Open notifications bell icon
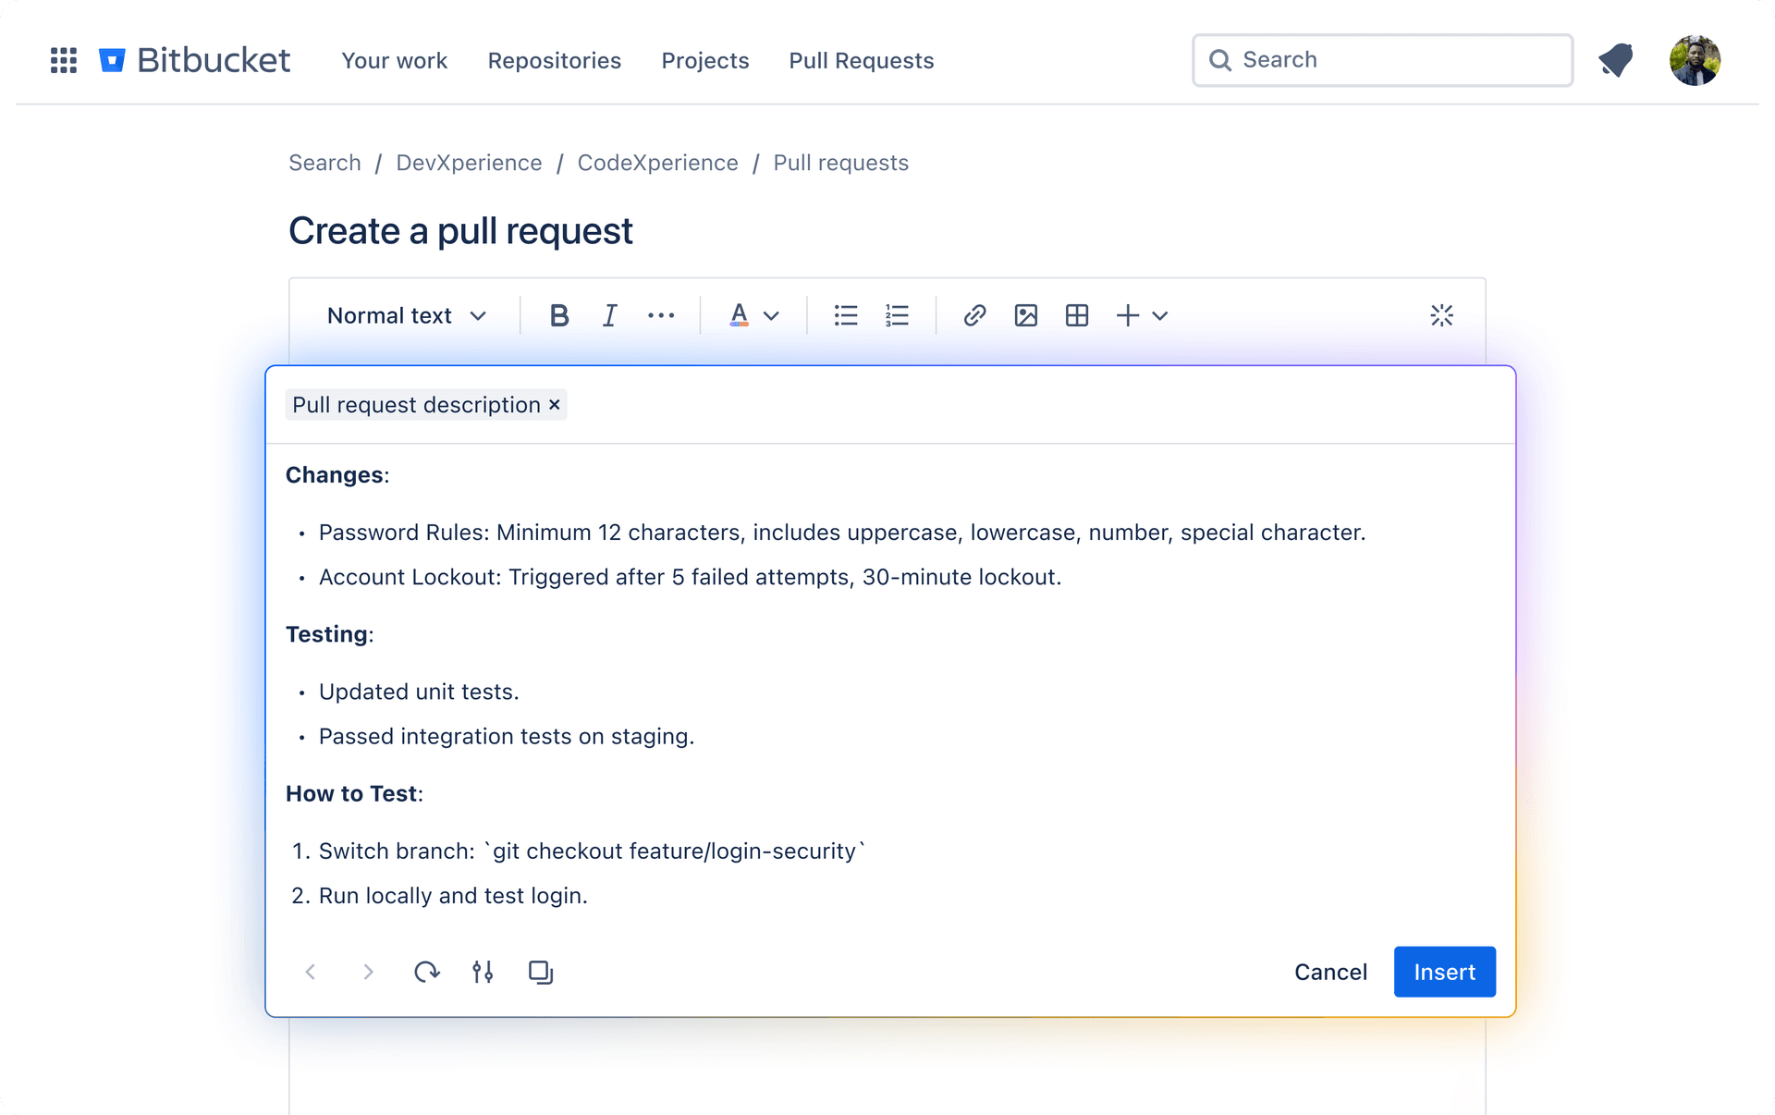 click(x=1616, y=61)
